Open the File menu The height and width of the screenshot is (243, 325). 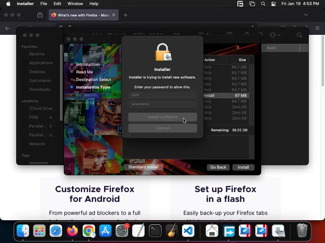pos(43,4)
